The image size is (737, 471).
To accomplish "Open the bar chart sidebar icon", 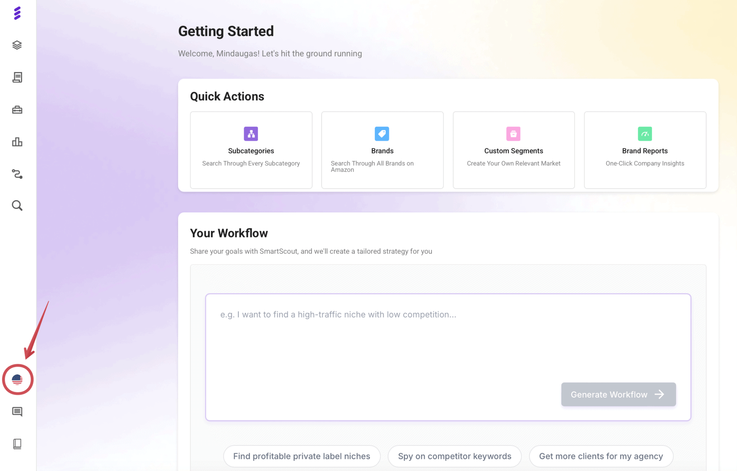I will click(17, 142).
